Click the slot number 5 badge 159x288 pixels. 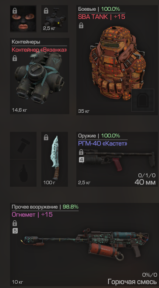15,231
